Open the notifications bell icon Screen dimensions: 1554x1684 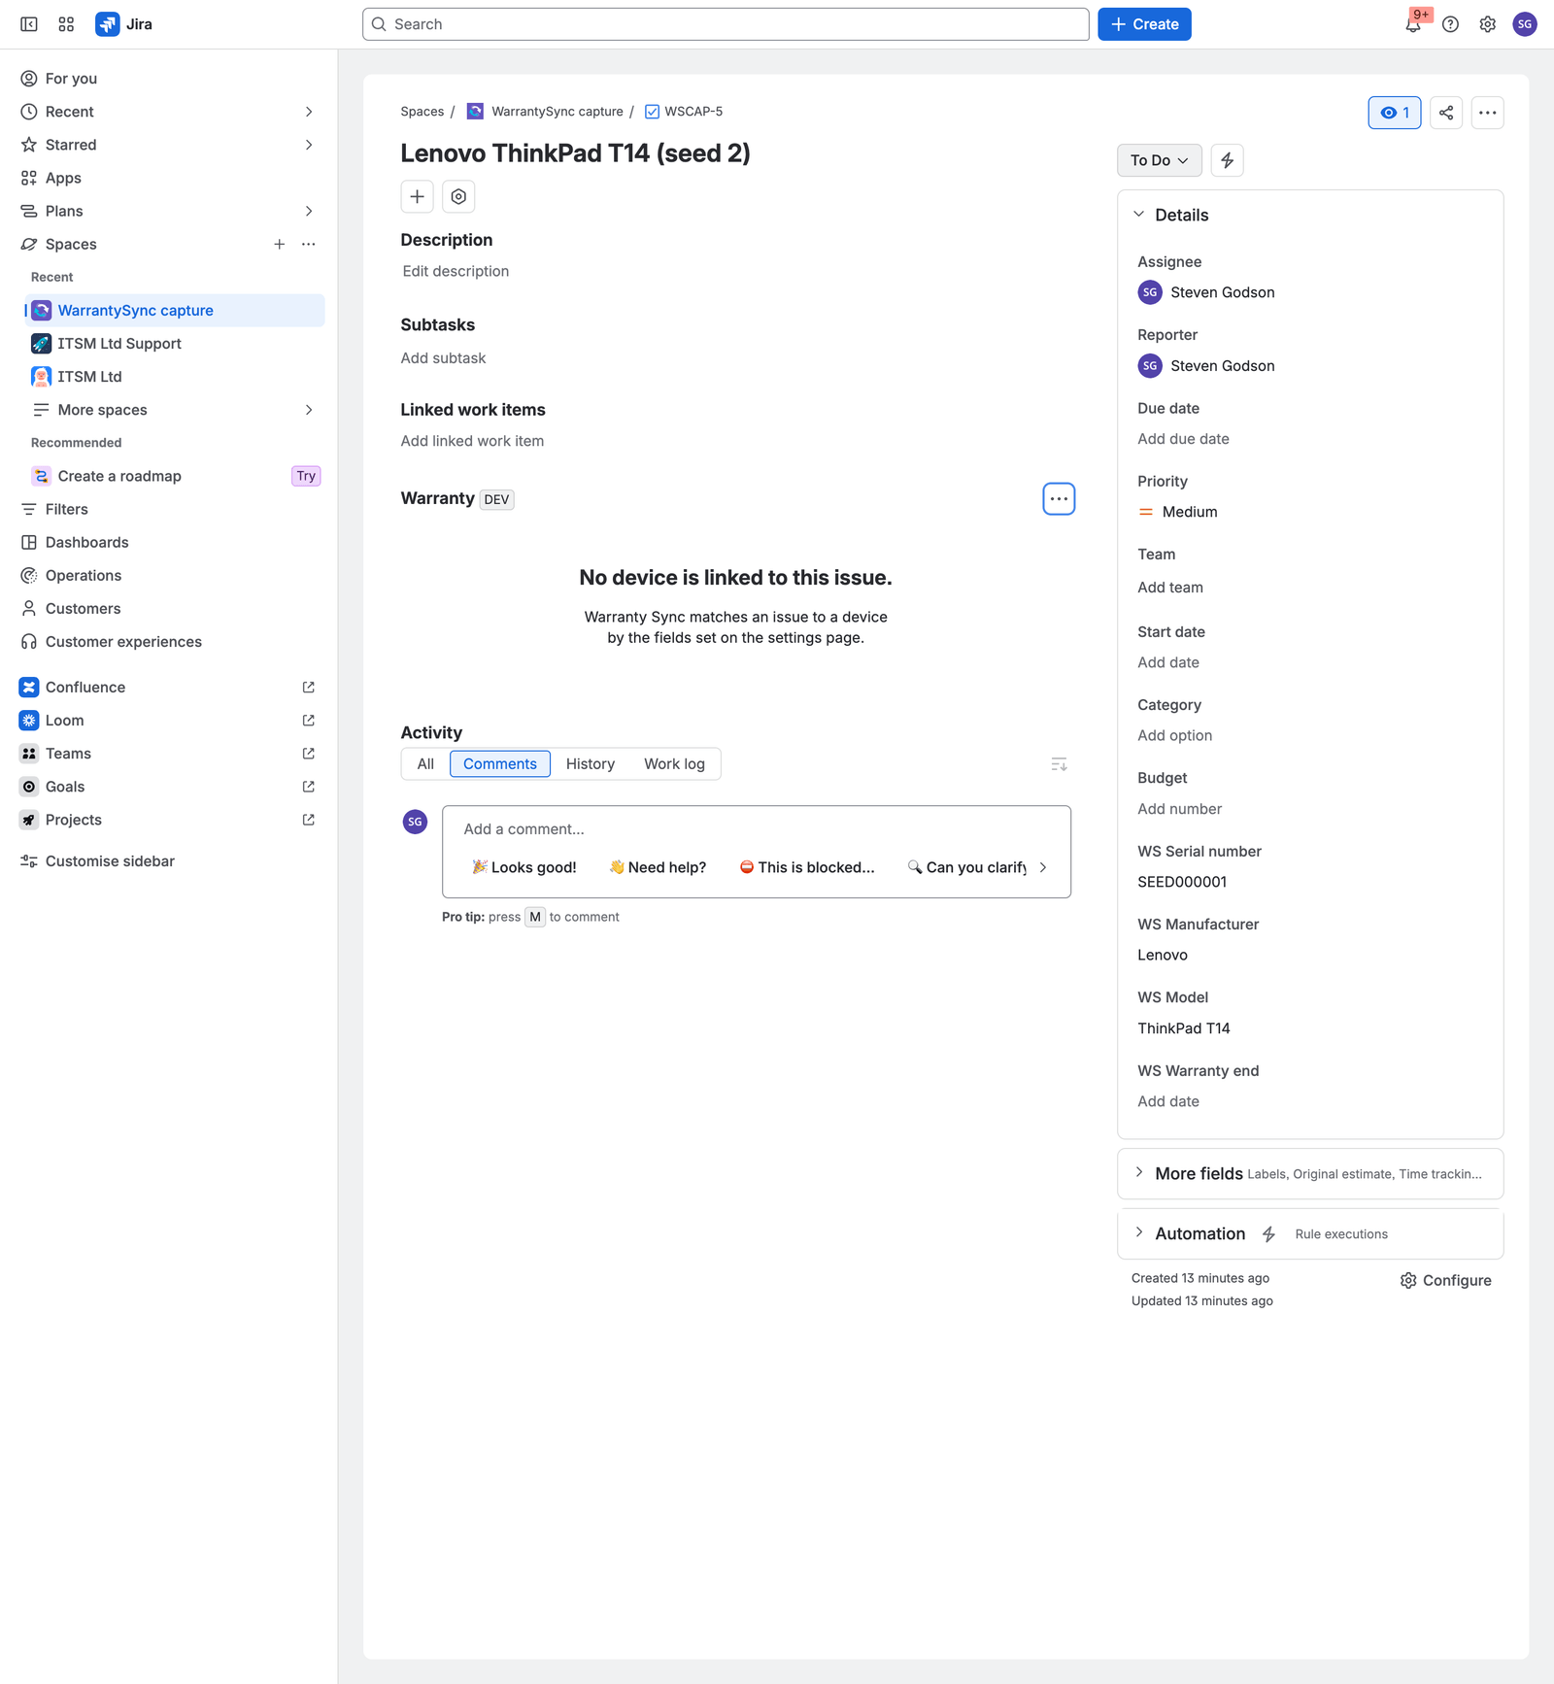point(1413,24)
